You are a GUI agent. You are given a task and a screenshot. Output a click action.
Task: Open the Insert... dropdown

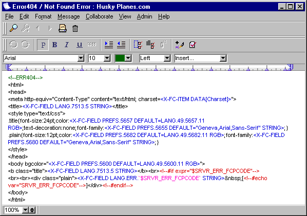[201, 58]
